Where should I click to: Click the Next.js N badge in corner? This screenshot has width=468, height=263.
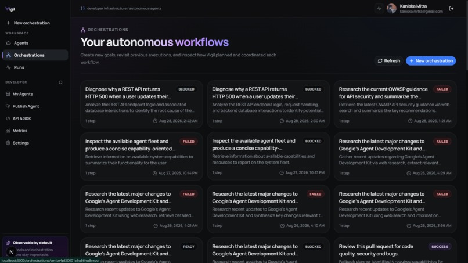(x=12, y=252)
